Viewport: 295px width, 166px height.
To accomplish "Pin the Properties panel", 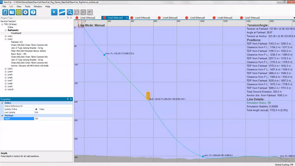I will [x=68, y=99].
